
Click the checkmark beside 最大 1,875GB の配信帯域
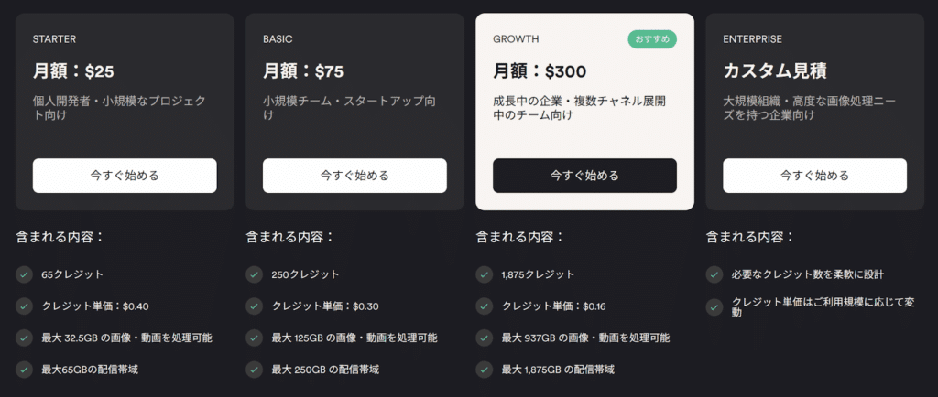pyautogui.click(x=484, y=370)
